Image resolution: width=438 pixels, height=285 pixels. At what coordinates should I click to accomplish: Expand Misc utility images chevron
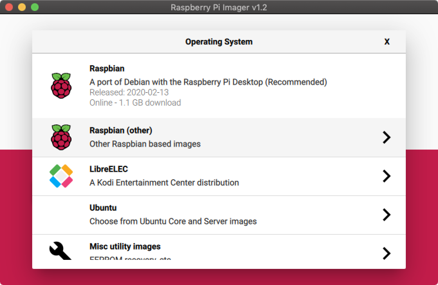tap(386, 253)
